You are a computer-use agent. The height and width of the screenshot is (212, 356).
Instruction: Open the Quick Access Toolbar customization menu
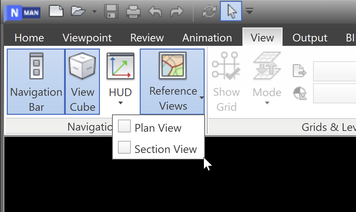pos(249,11)
